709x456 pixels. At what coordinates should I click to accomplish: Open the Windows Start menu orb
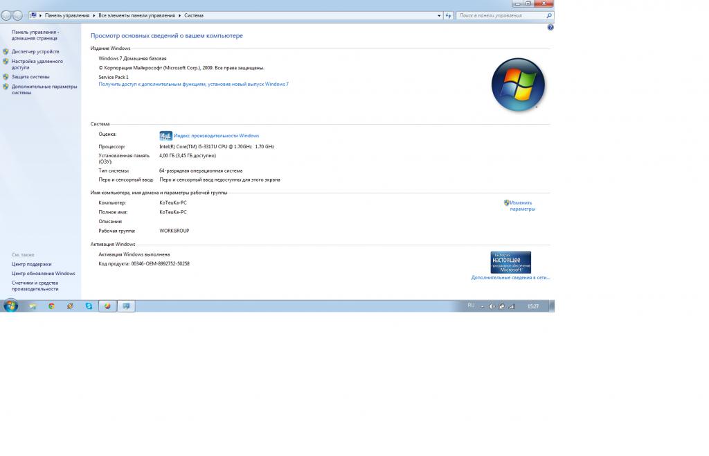10,306
